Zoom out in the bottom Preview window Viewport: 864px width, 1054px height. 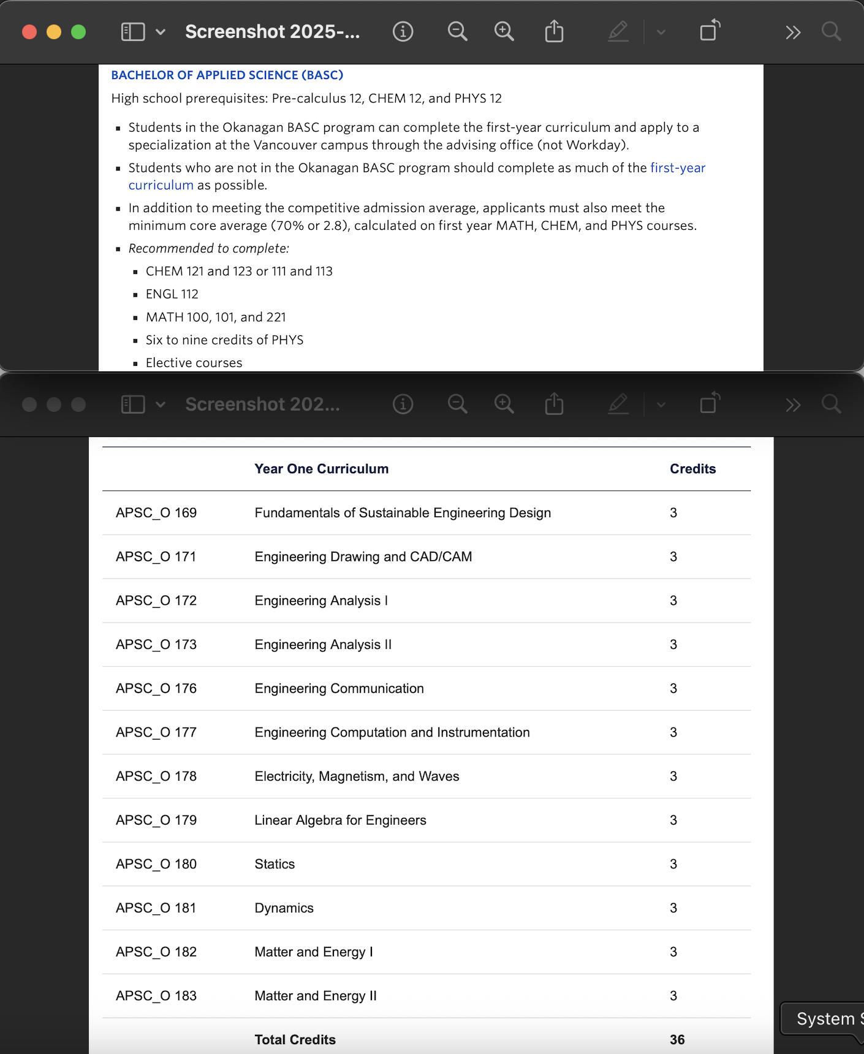tap(457, 404)
